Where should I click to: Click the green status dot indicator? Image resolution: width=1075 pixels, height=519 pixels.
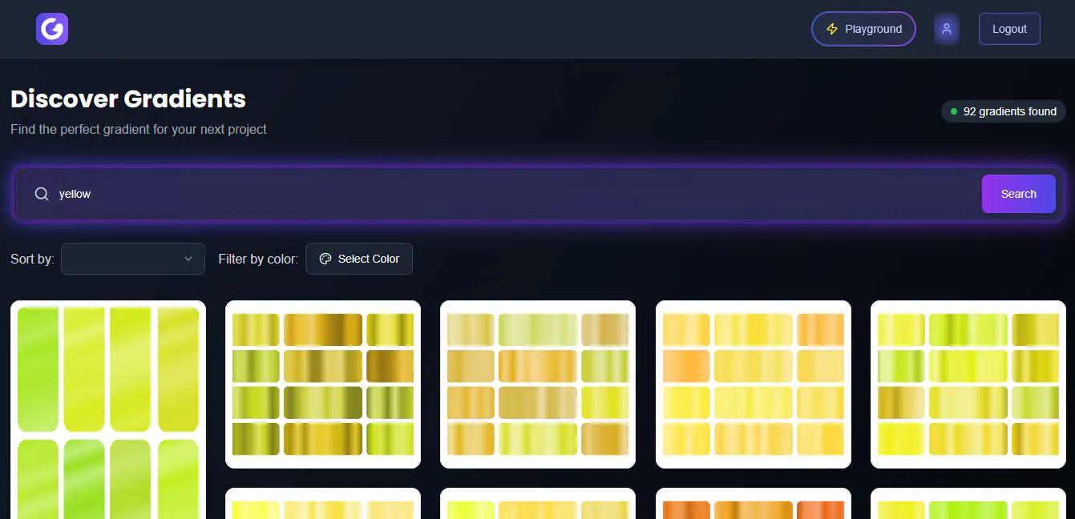(954, 111)
